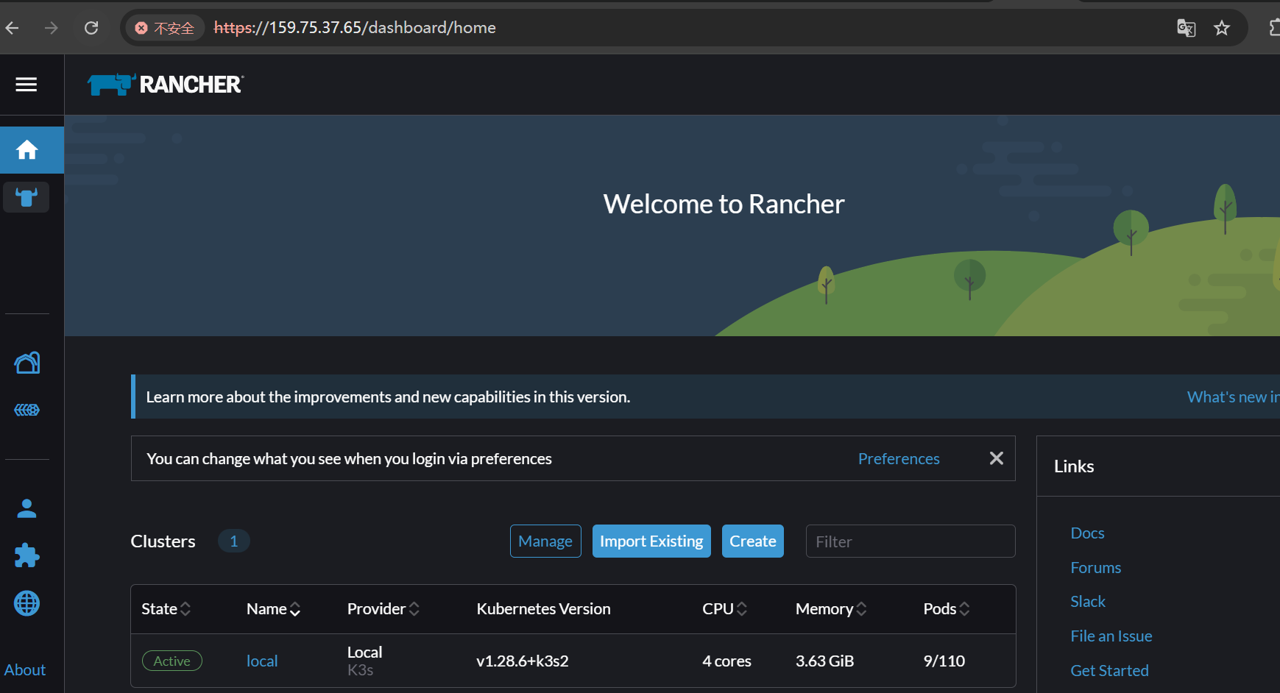1280x693 pixels.
Task: Click the Rancher logo in header
Action: pos(166,85)
